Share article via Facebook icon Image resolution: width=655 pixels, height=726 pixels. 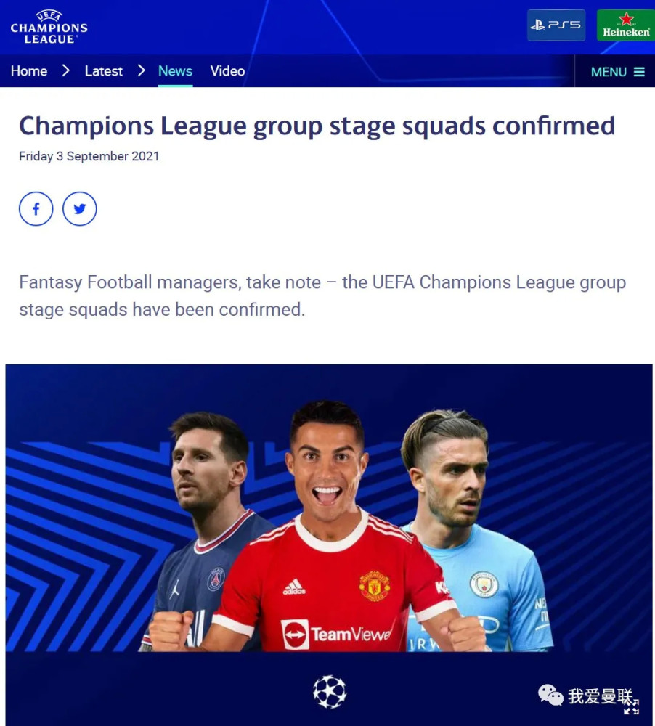tap(36, 209)
